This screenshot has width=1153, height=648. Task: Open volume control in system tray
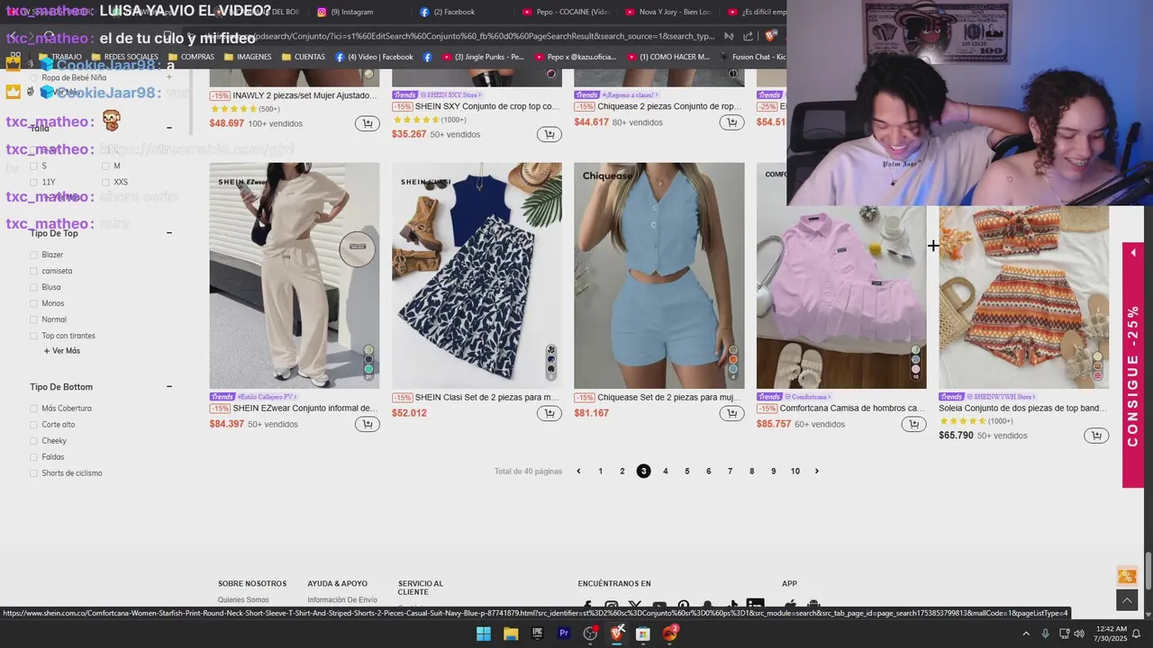coord(1079,634)
